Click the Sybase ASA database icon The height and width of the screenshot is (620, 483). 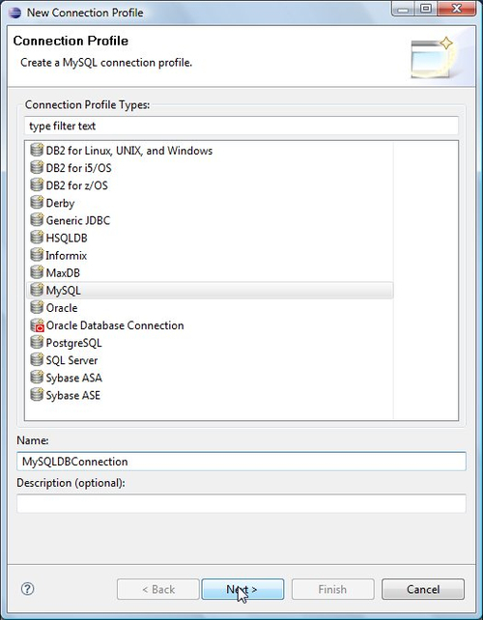(37, 378)
